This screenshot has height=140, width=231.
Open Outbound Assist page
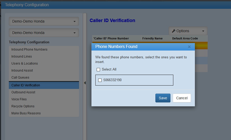(23, 92)
